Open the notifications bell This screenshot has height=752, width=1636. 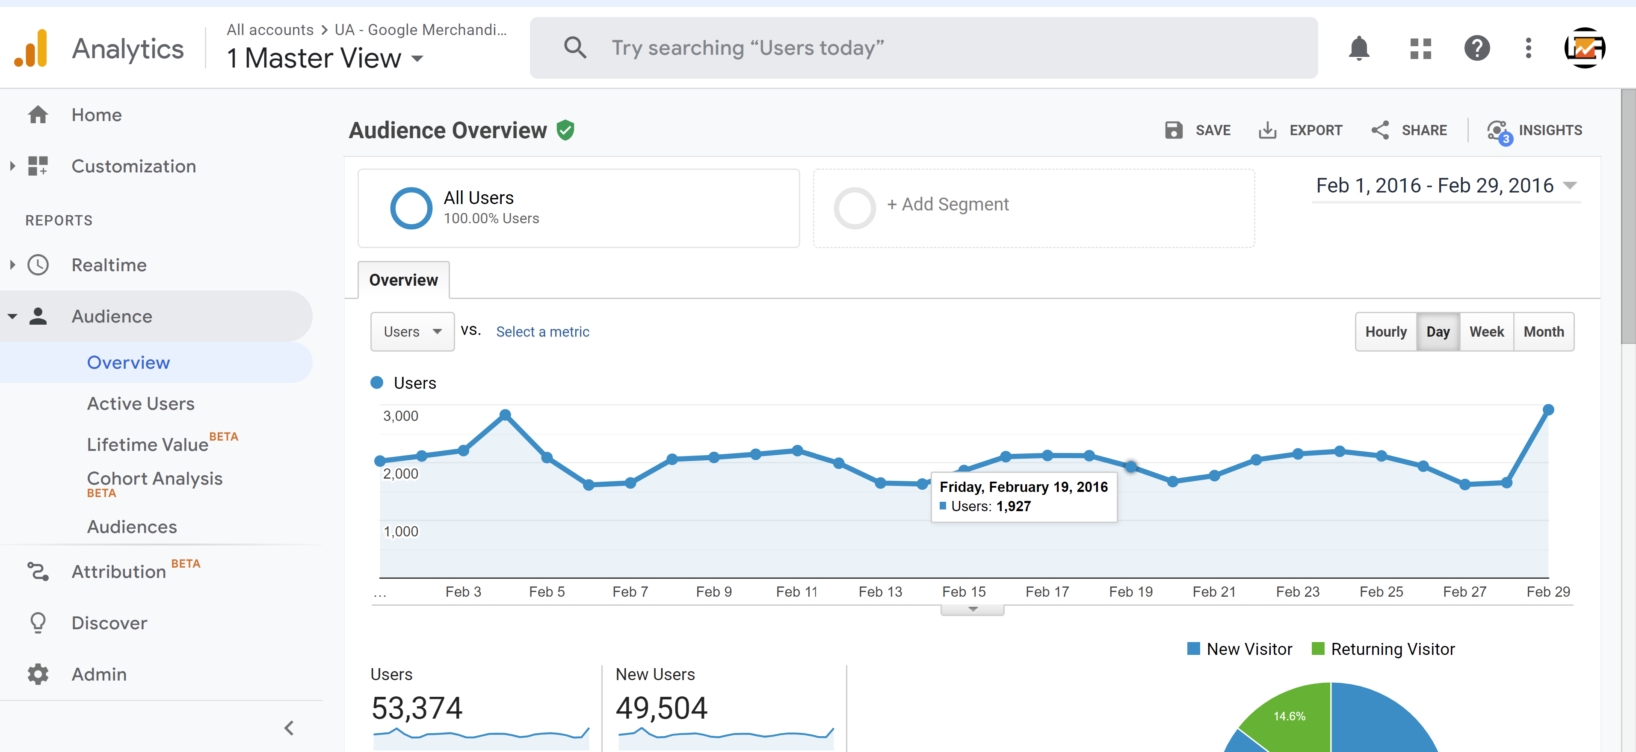tap(1358, 48)
